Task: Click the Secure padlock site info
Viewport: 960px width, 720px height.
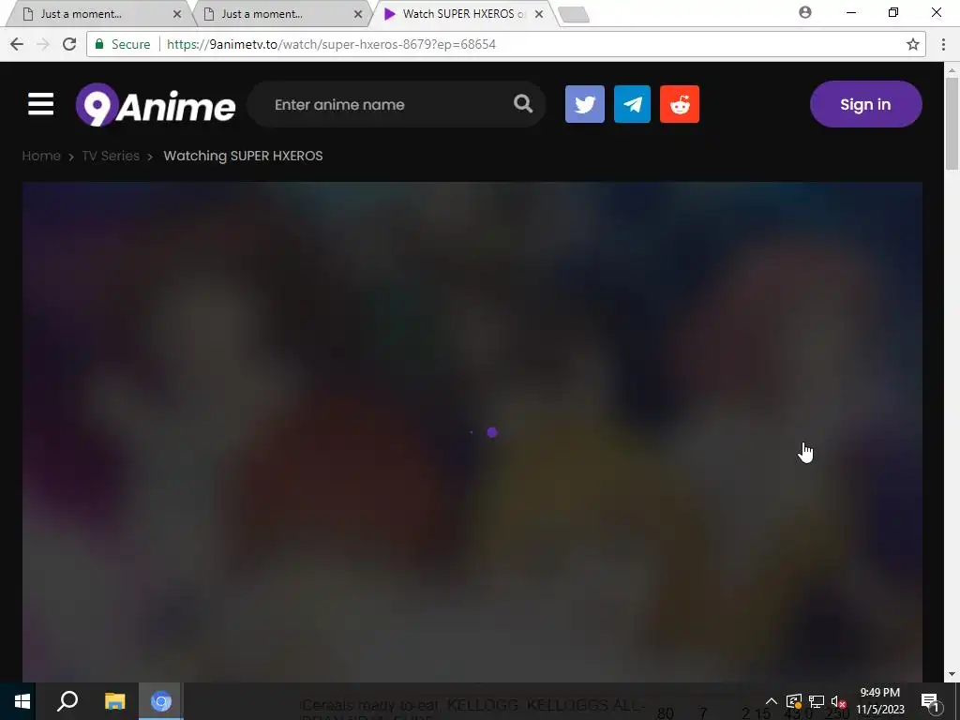Action: (x=122, y=44)
